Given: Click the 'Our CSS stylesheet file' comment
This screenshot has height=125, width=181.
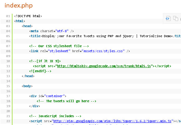Looking at the screenshot, I should click(59, 46).
